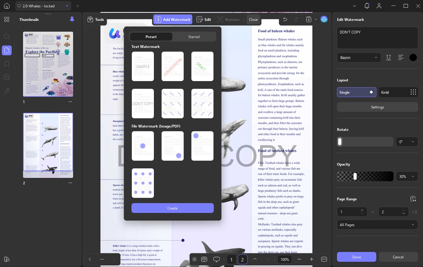Select the Single layout option
This screenshot has height=267, width=423.
357,92
